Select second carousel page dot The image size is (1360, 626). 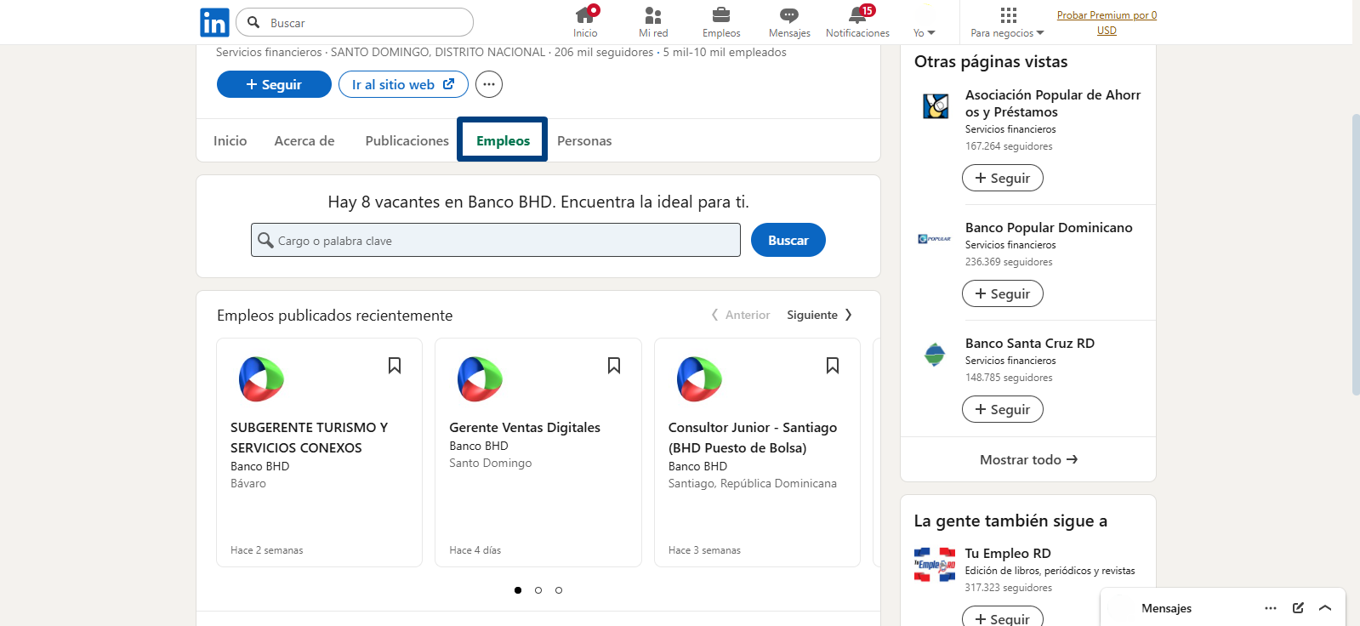[538, 590]
